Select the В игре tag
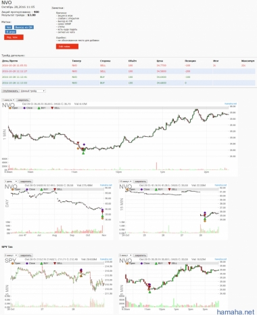The image size is (257, 315). [x=11, y=32]
